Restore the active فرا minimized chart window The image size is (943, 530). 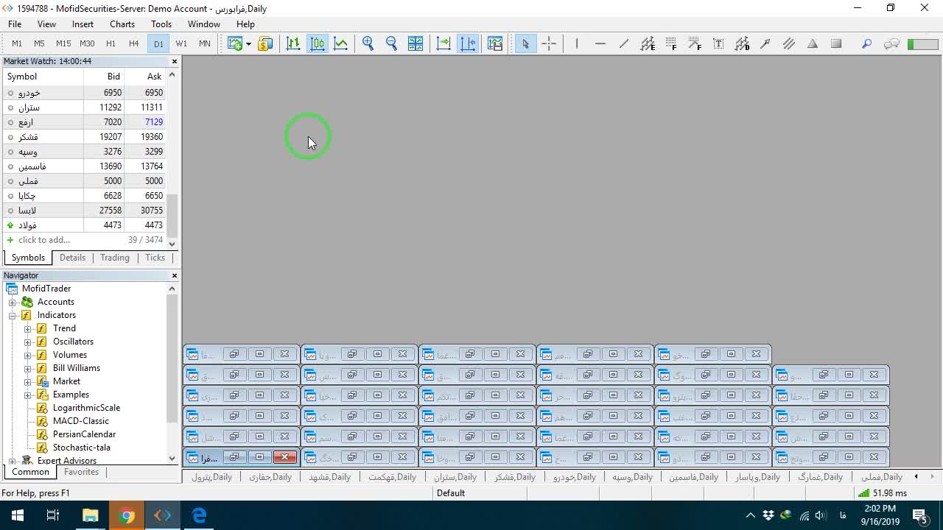pyautogui.click(x=234, y=457)
